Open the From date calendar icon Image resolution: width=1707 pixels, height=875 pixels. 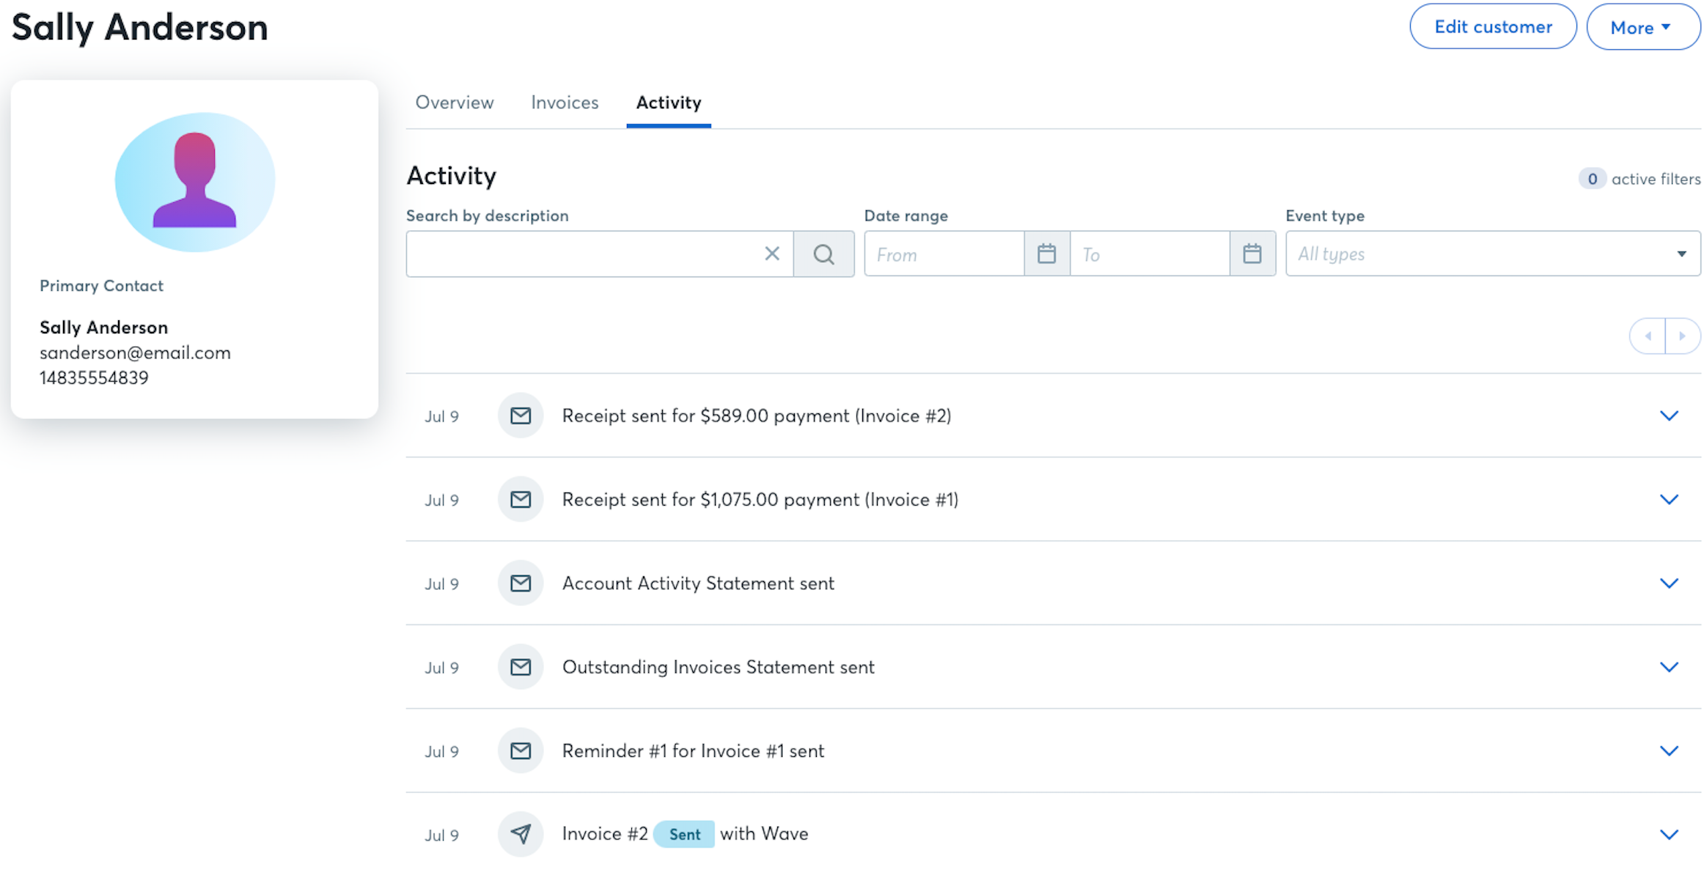point(1046,254)
